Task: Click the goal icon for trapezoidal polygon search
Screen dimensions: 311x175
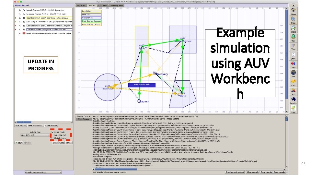Action: pos(24,26)
